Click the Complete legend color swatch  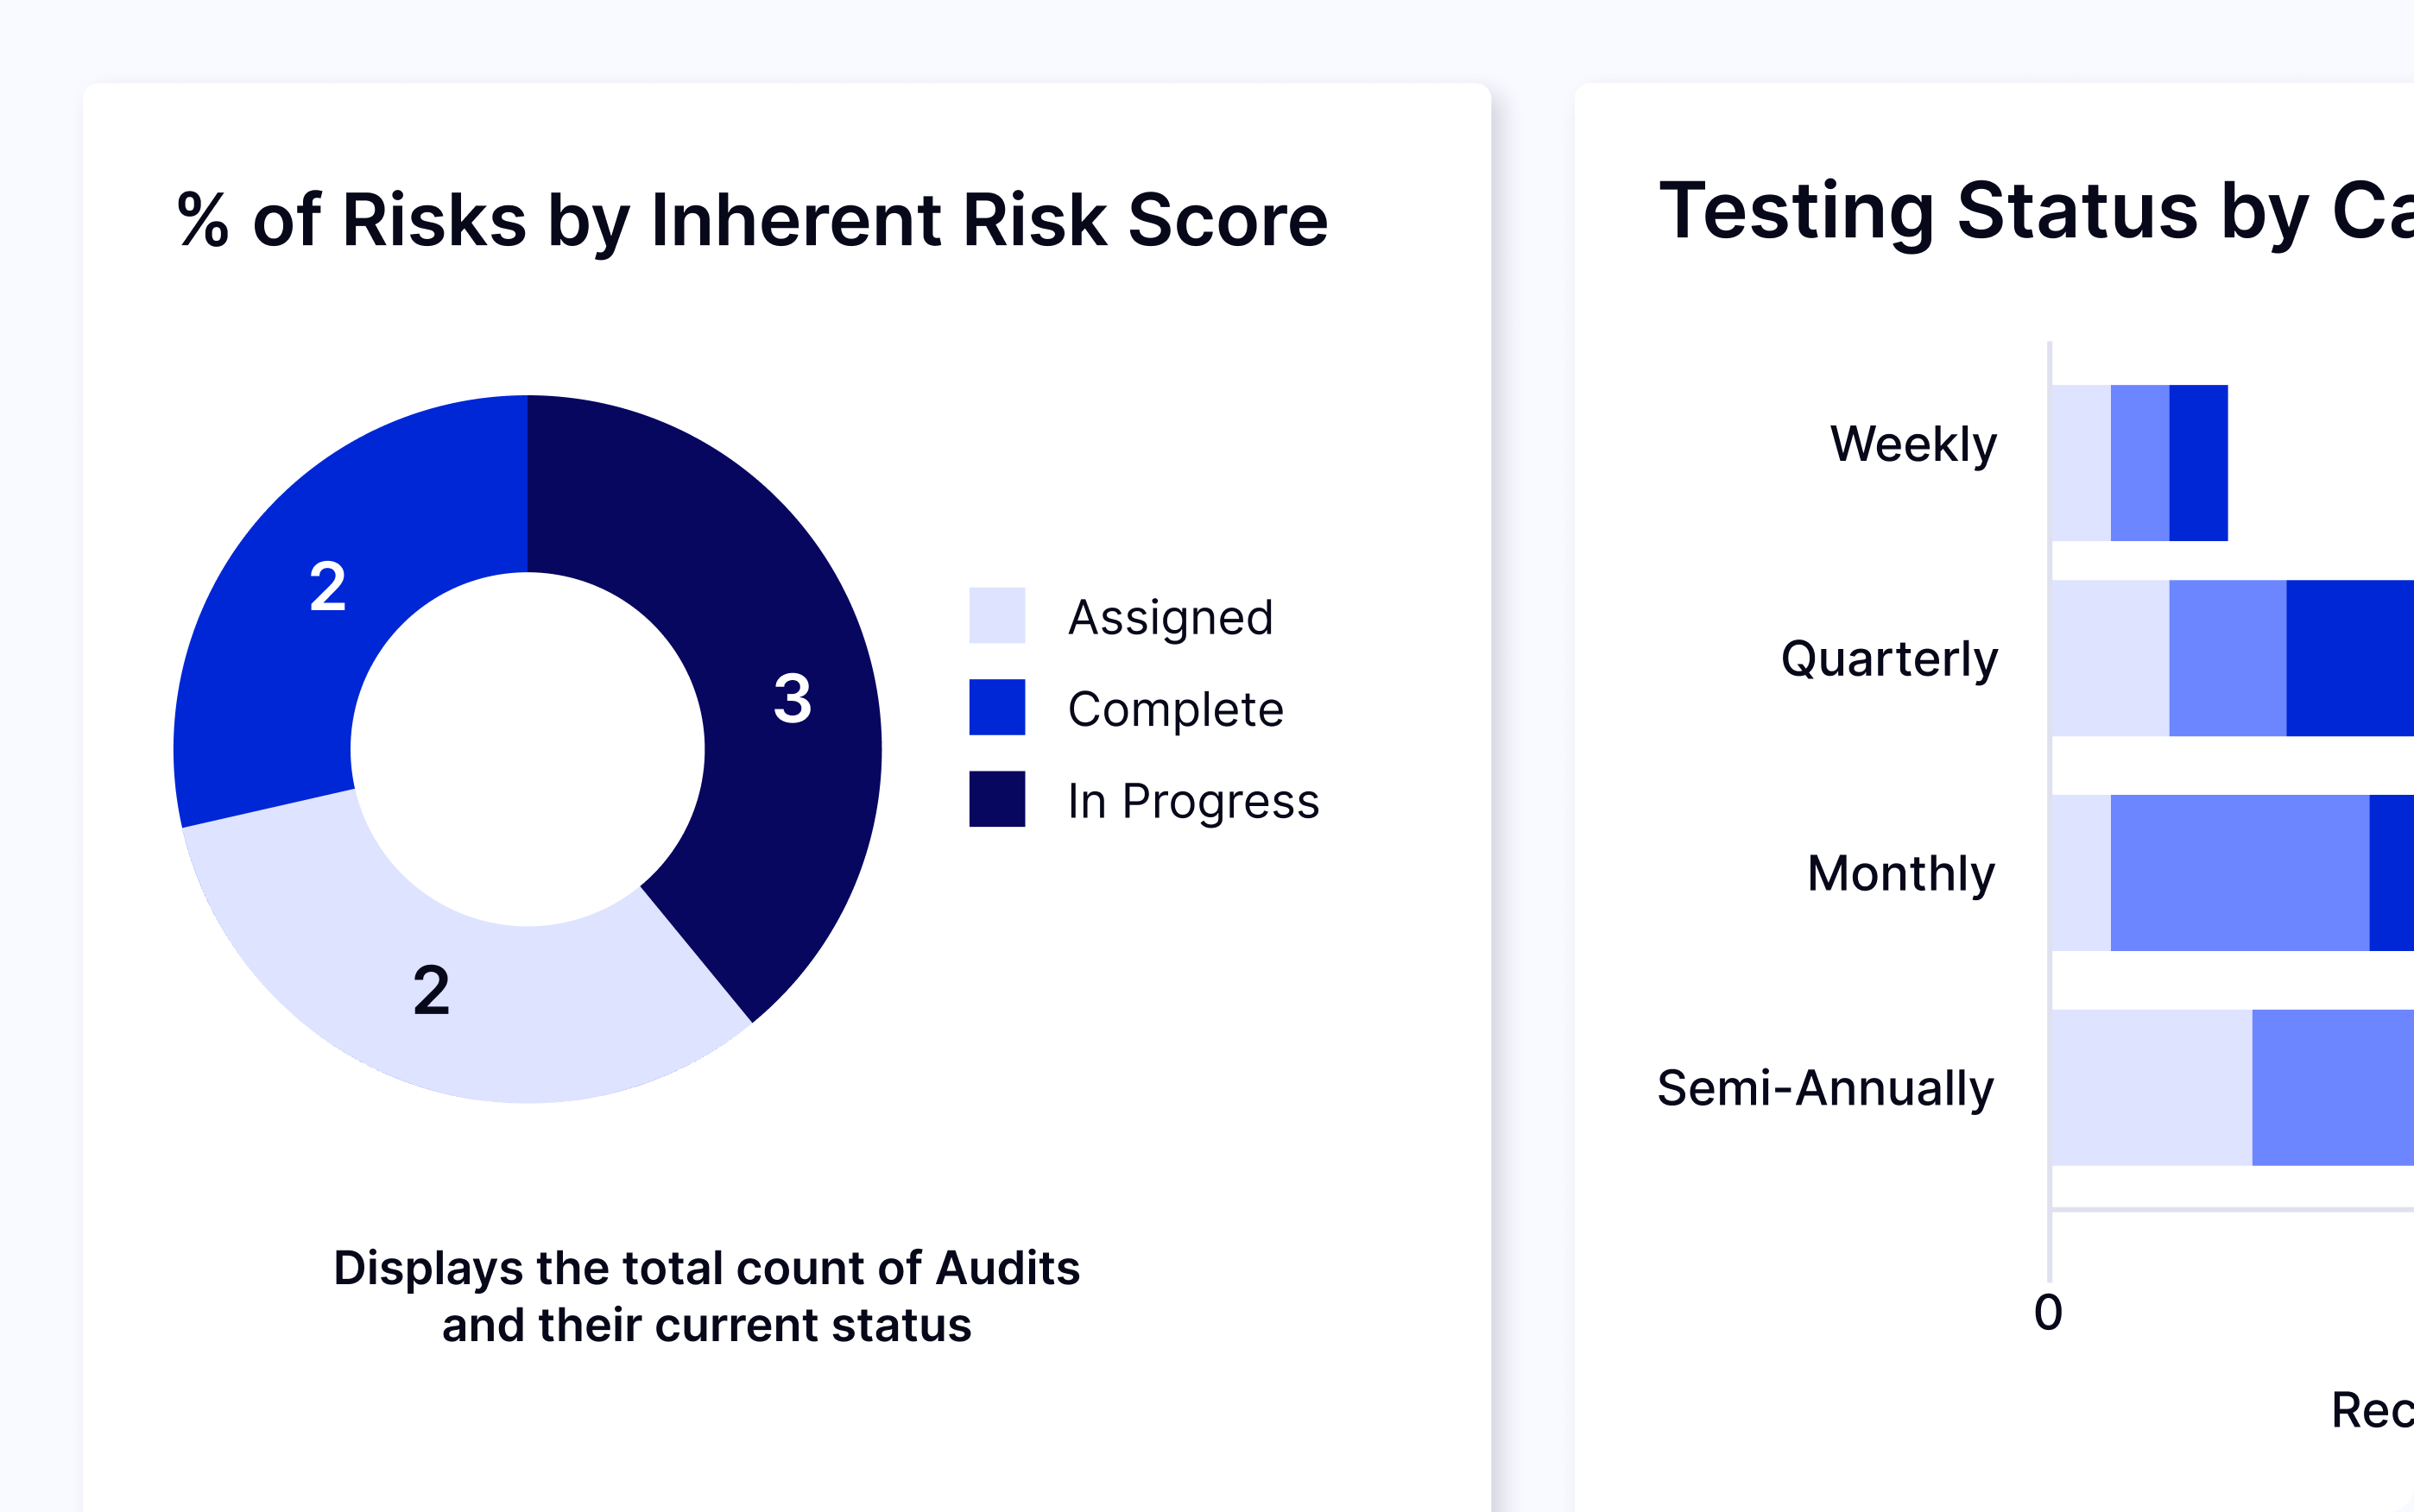(996, 707)
